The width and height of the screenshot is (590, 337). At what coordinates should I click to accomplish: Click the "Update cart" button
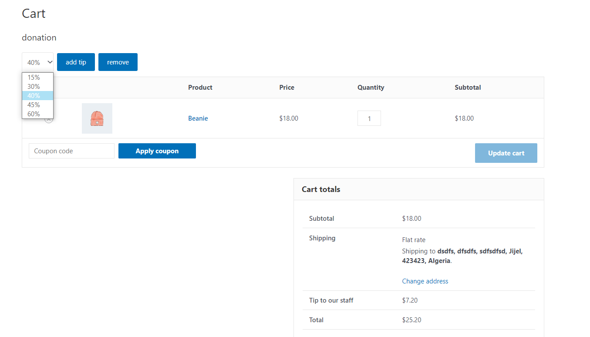[506, 153]
